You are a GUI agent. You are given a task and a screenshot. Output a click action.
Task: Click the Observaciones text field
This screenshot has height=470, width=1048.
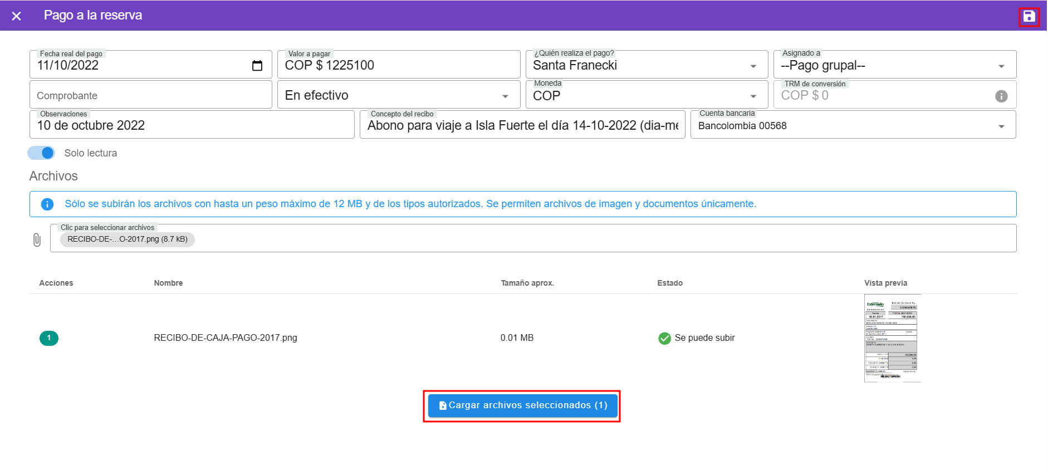[192, 125]
